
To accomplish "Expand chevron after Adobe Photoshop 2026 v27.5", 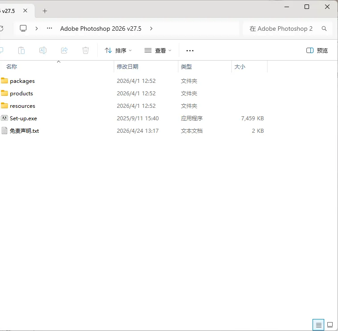I will click(x=151, y=29).
